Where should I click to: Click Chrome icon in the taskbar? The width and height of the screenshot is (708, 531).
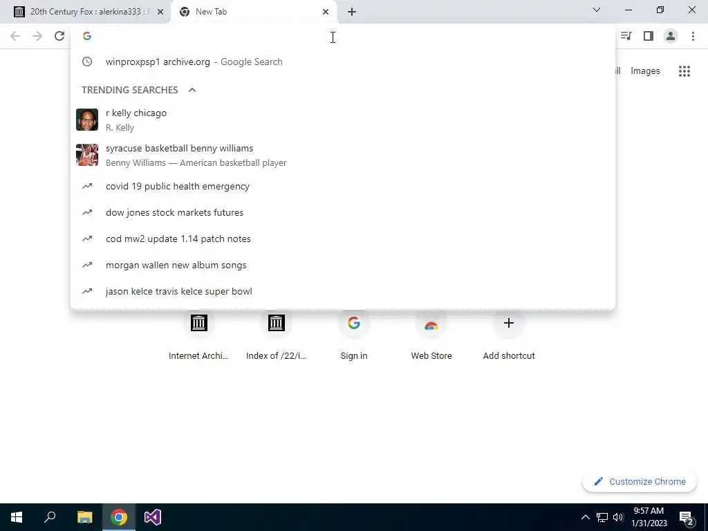tap(119, 517)
